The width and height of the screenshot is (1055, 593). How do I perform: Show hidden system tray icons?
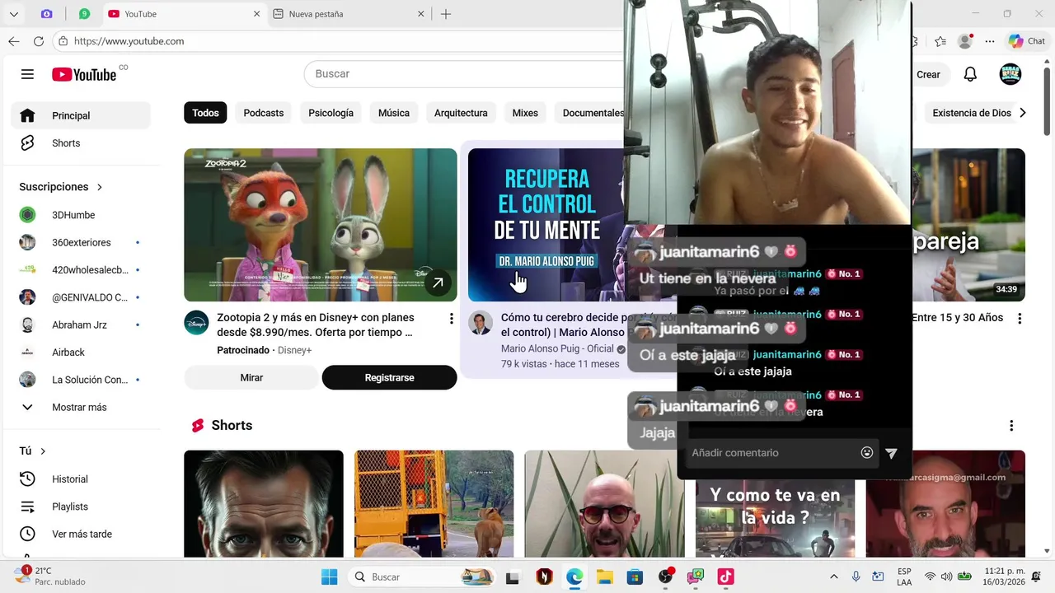tap(833, 577)
